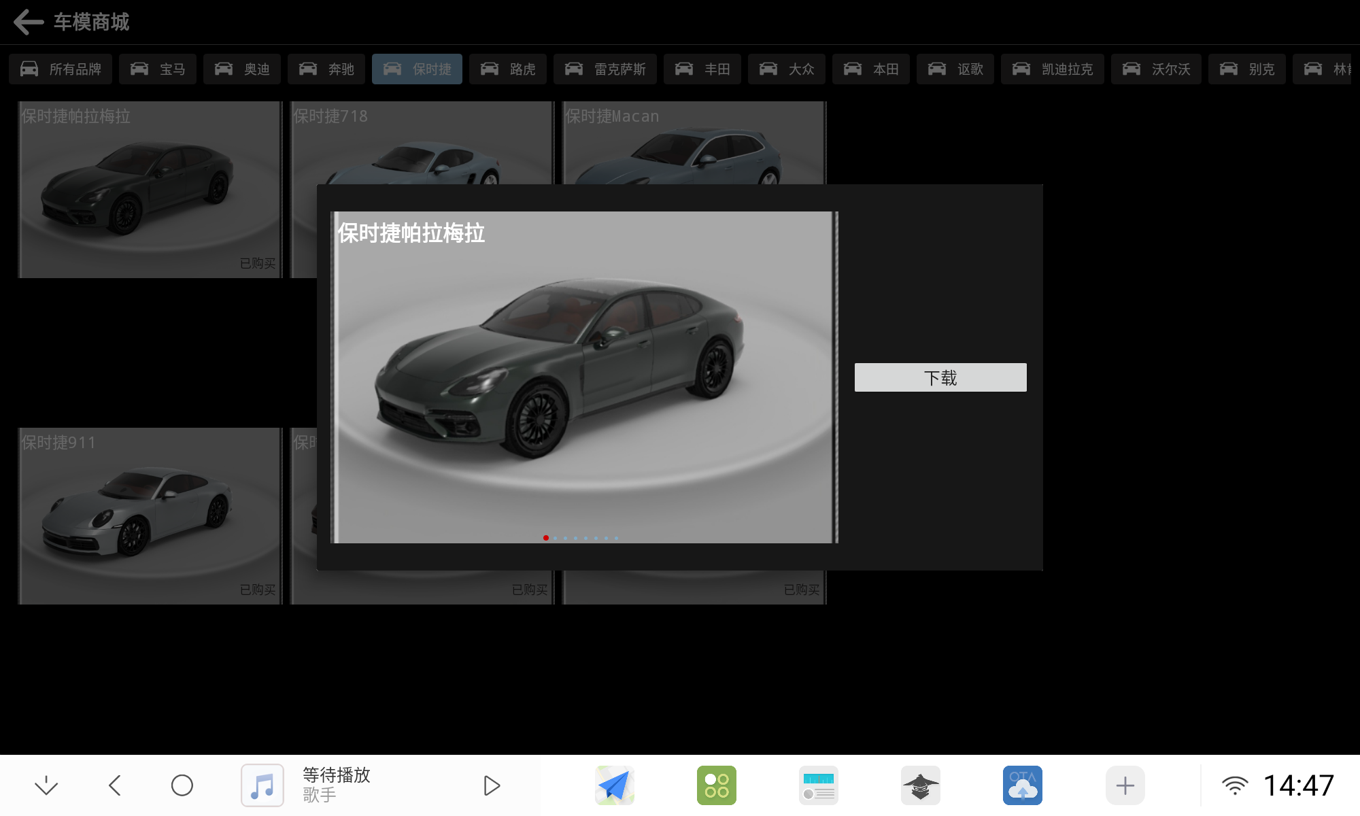Open the music player note icon
Image resolution: width=1360 pixels, height=816 pixels.
click(262, 785)
